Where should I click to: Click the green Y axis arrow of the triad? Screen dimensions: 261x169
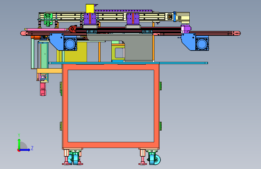point(19,144)
